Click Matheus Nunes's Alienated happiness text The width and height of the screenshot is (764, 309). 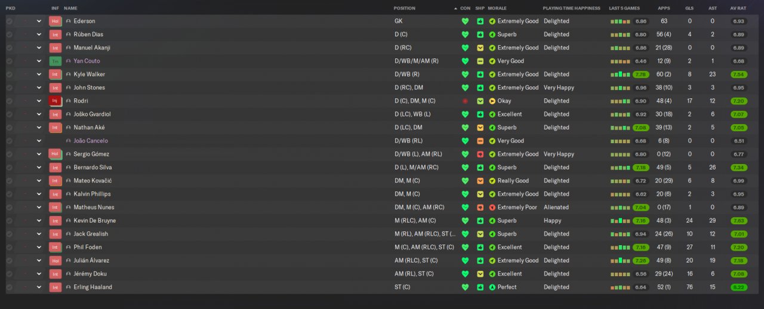pos(556,207)
